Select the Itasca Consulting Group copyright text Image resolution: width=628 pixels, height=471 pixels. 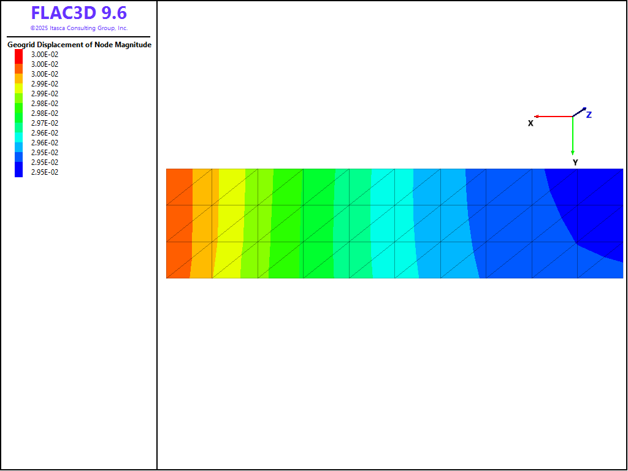coord(78,28)
